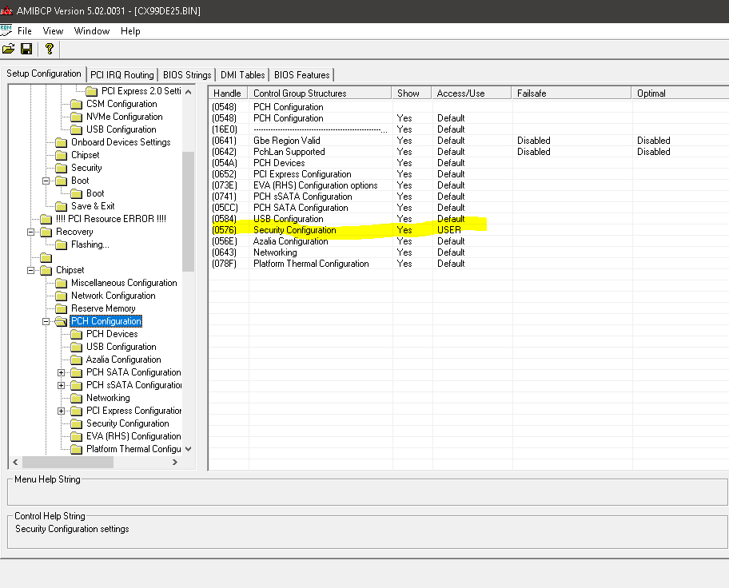Click the Help question mark toolbar icon

tap(50, 49)
